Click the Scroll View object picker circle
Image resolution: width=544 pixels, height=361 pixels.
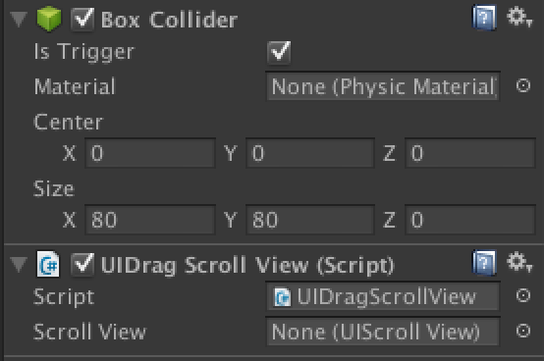523,331
